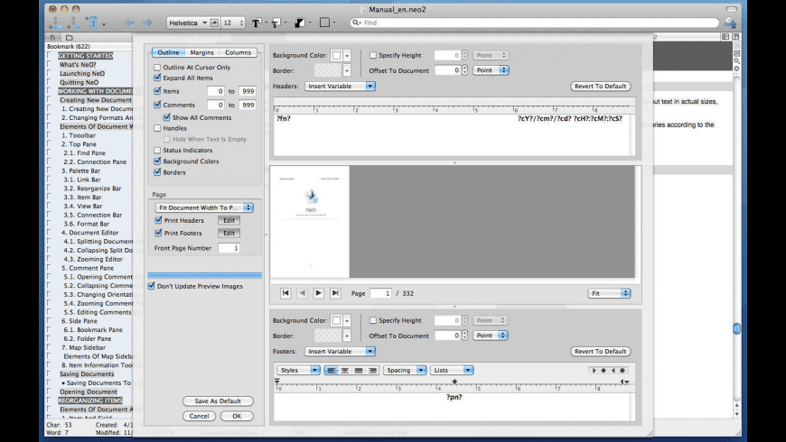This screenshot has width=786, height=442.
Task: Jump to last page in preview
Action: coord(335,293)
